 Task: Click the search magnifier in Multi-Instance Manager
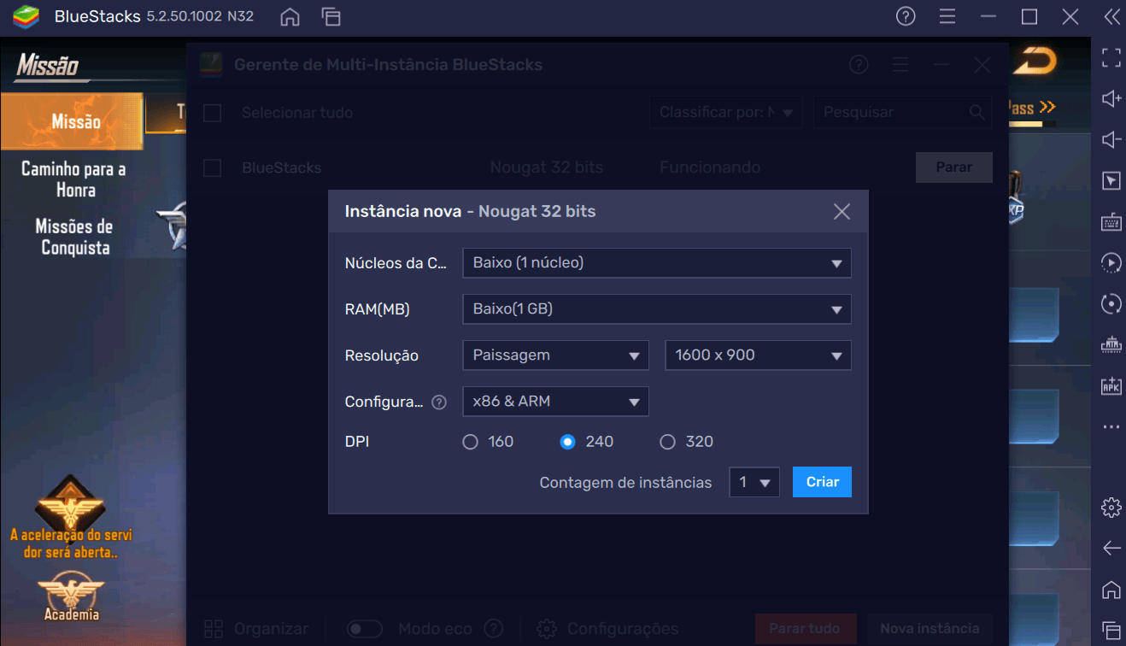click(976, 113)
